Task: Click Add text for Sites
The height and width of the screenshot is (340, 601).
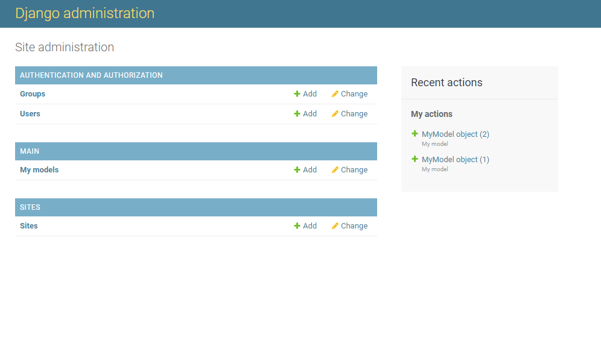Action: pyautogui.click(x=310, y=226)
